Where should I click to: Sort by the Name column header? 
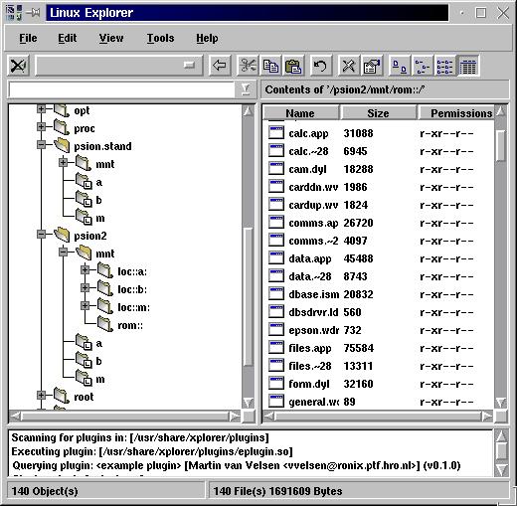click(301, 113)
